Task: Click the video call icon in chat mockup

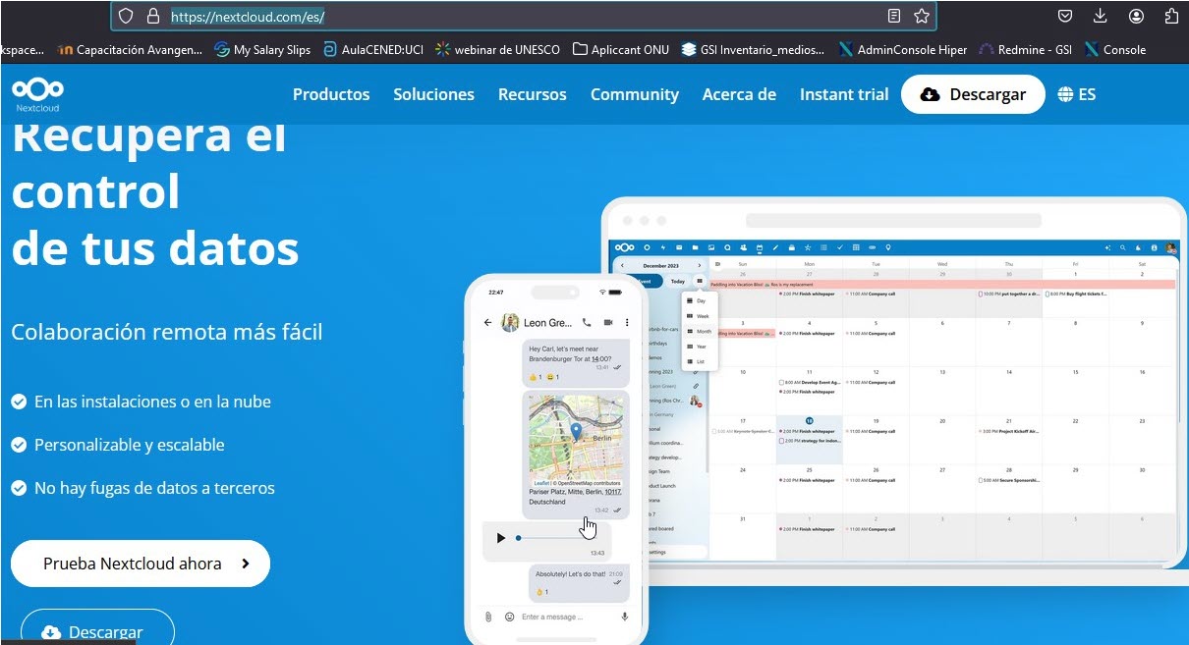Action: point(608,322)
